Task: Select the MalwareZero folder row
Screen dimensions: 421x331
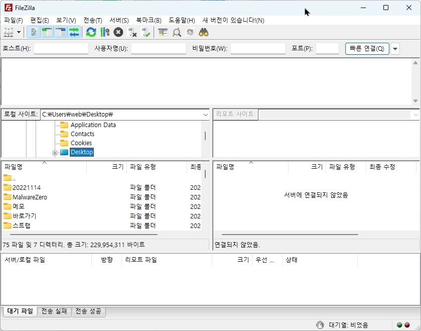Action: click(102, 197)
